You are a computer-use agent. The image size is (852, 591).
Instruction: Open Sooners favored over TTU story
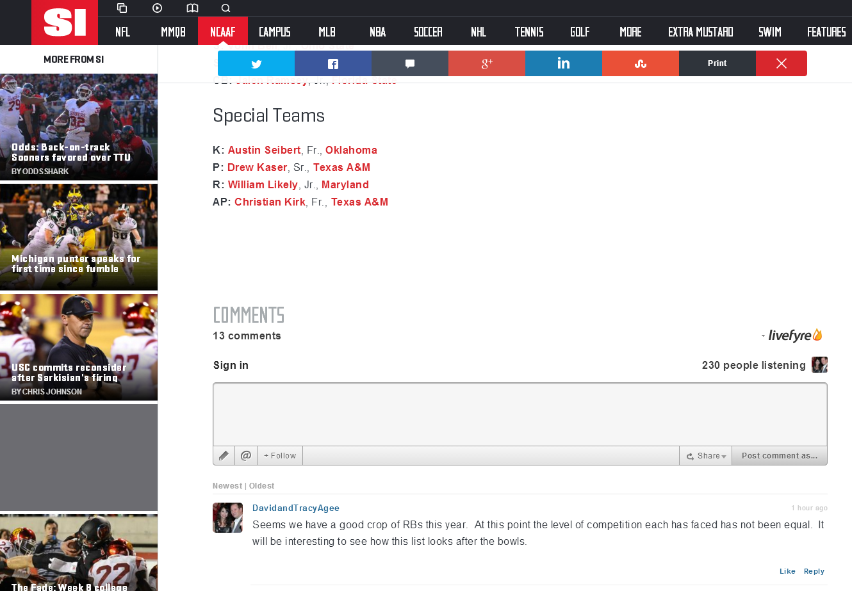pyautogui.click(x=79, y=127)
